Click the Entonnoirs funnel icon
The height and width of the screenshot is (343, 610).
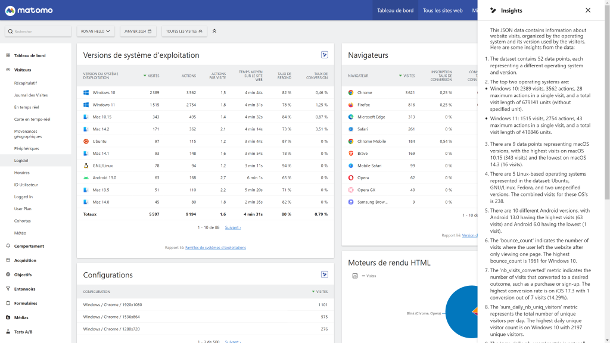pyautogui.click(x=8, y=289)
